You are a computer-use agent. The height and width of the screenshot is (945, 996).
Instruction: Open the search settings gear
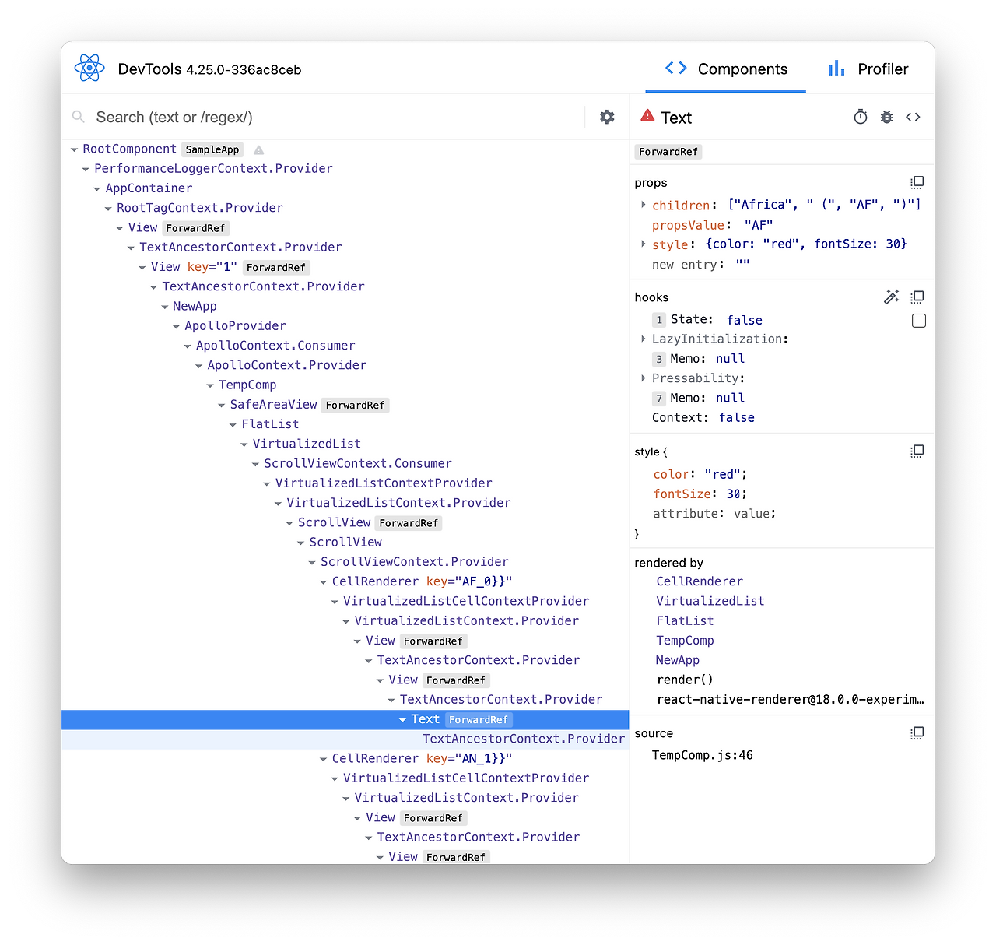pos(607,117)
